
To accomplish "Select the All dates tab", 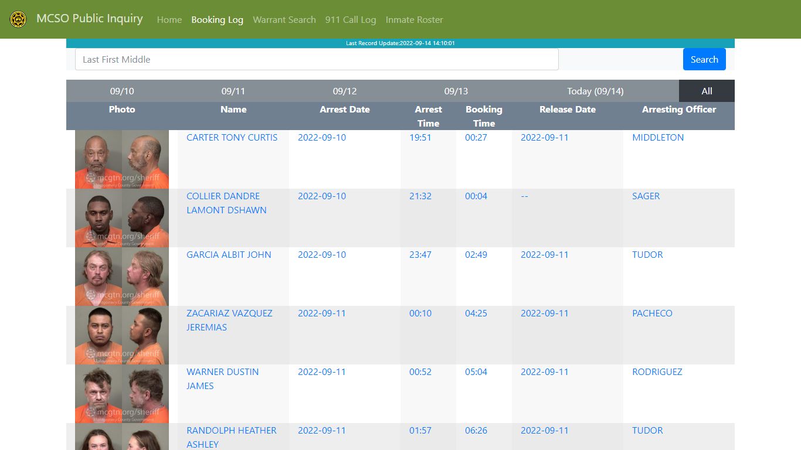I will click(x=707, y=91).
